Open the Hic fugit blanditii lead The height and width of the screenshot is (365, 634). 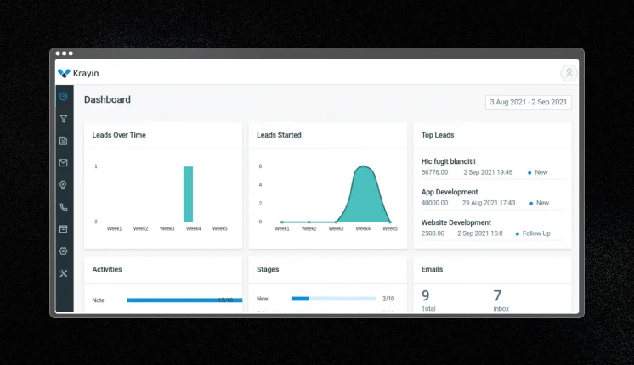(x=448, y=161)
